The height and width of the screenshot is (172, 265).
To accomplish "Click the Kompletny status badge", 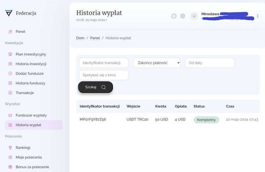I will point(206,120).
